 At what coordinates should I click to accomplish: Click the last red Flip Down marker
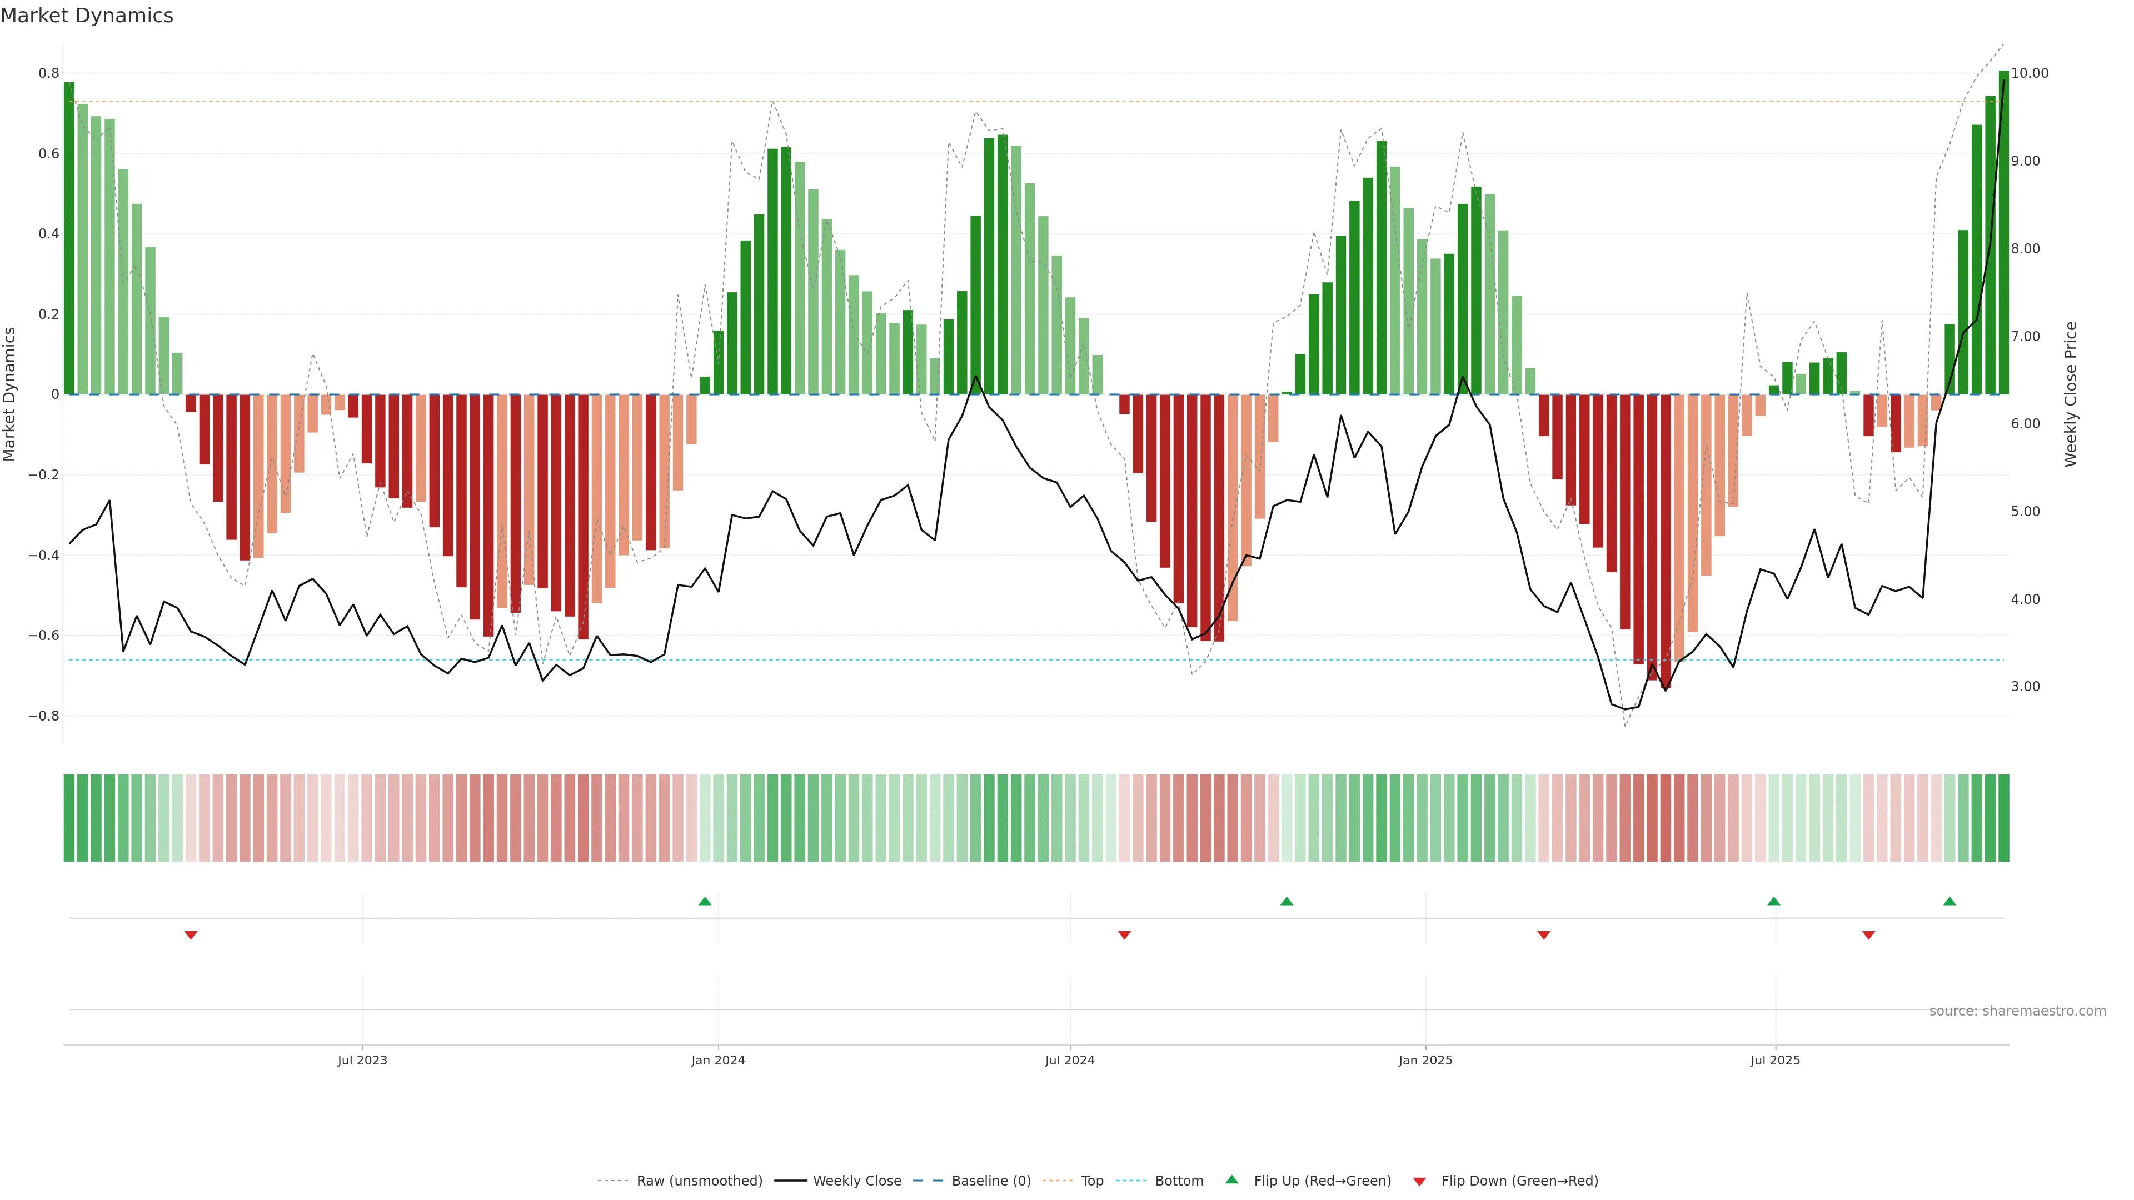click(x=1868, y=935)
